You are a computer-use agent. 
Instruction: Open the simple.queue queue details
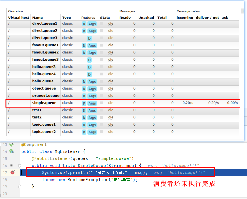[44, 103]
